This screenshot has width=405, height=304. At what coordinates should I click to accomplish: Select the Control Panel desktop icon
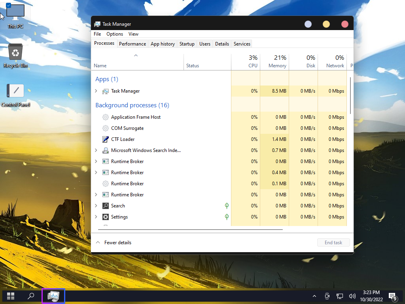click(15, 95)
